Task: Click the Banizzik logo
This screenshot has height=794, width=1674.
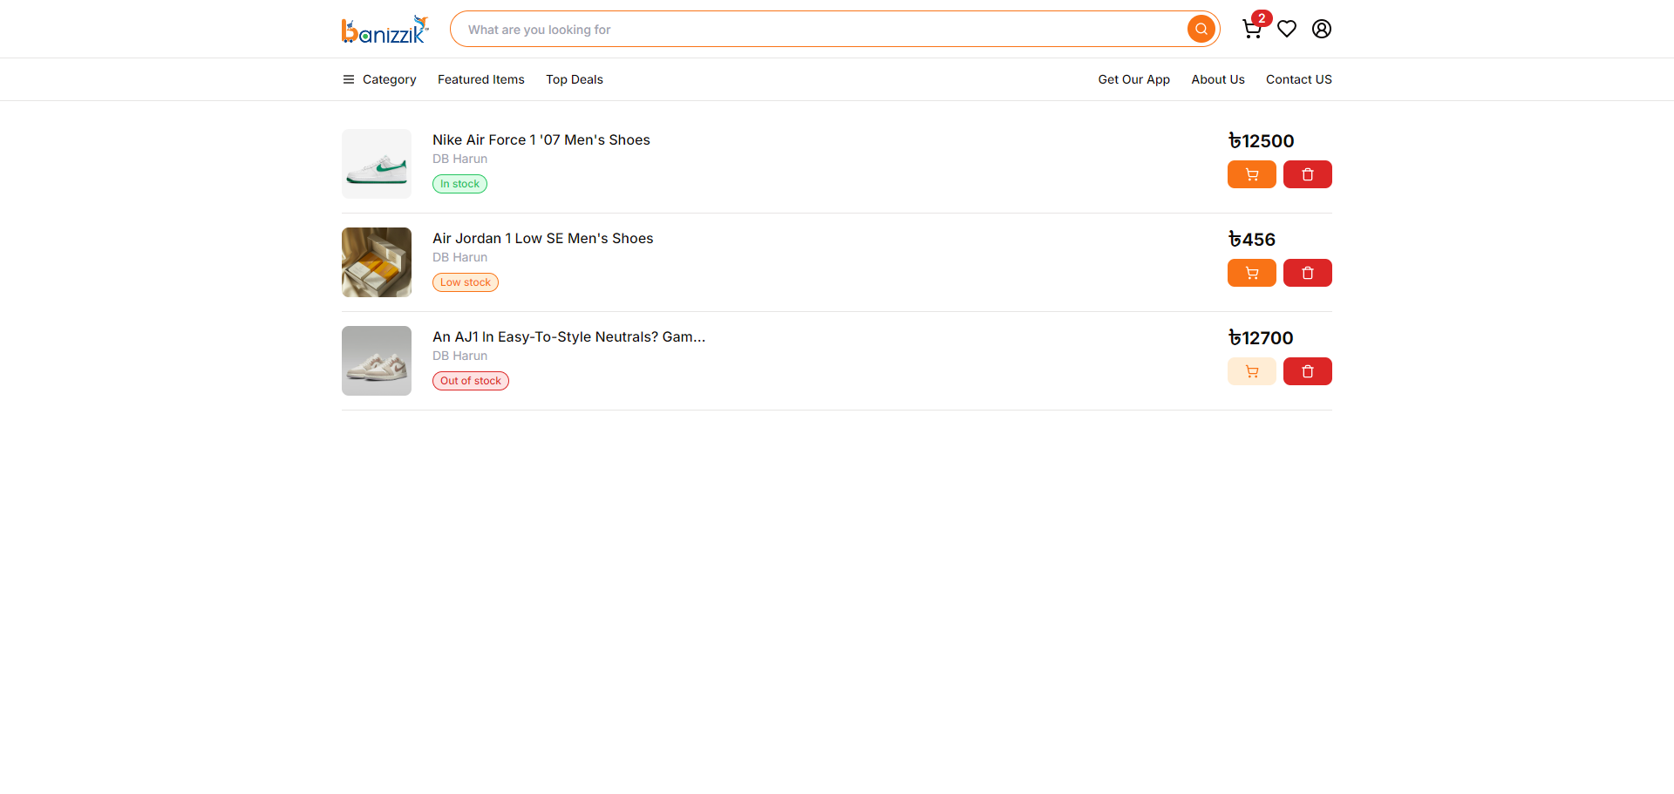Action: (x=385, y=30)
